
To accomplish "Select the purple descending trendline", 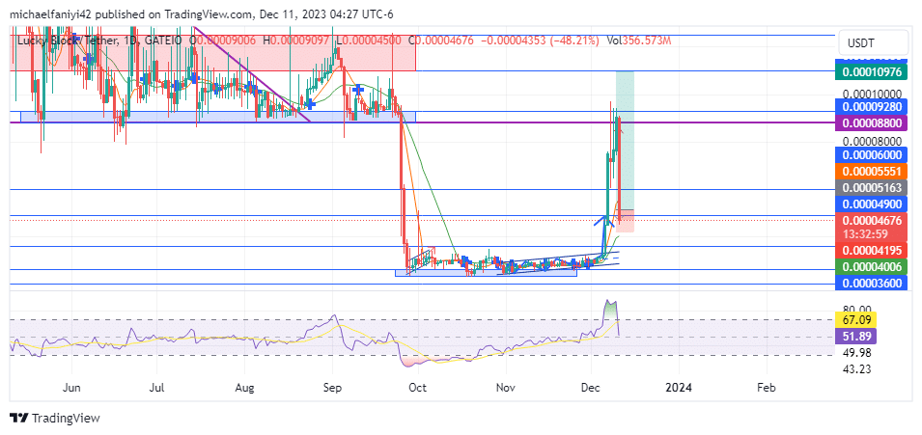I will (252, 74).
